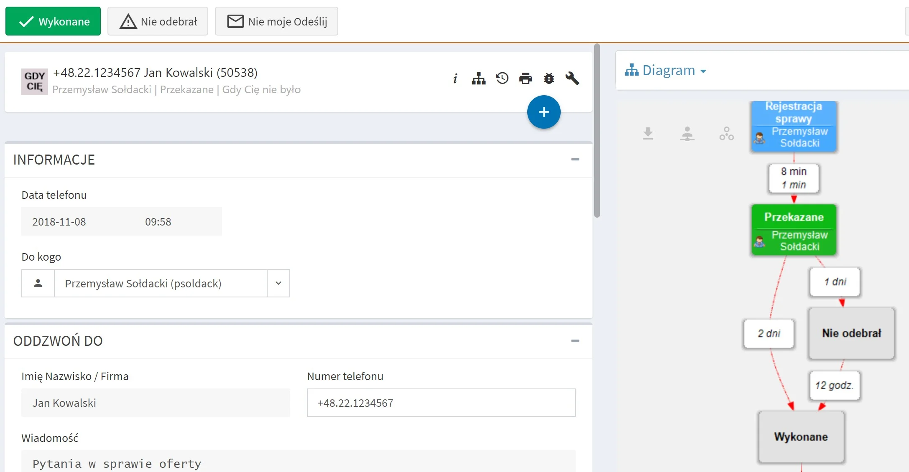Click the person icon beside Do kogo field
The width and height of the screenshot is (909, 472).
pos(38,283)
